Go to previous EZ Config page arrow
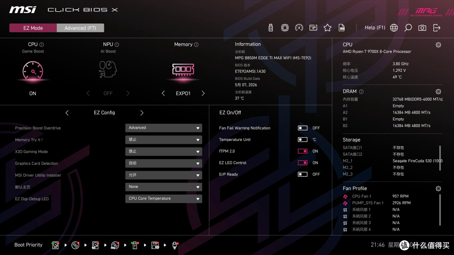This screenshot has height=255, width=454. coord(67,113)
